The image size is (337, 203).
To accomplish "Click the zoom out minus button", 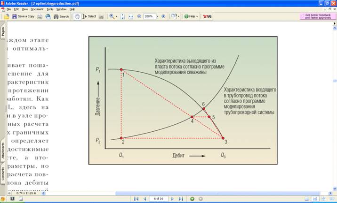I will click(139, 16).
